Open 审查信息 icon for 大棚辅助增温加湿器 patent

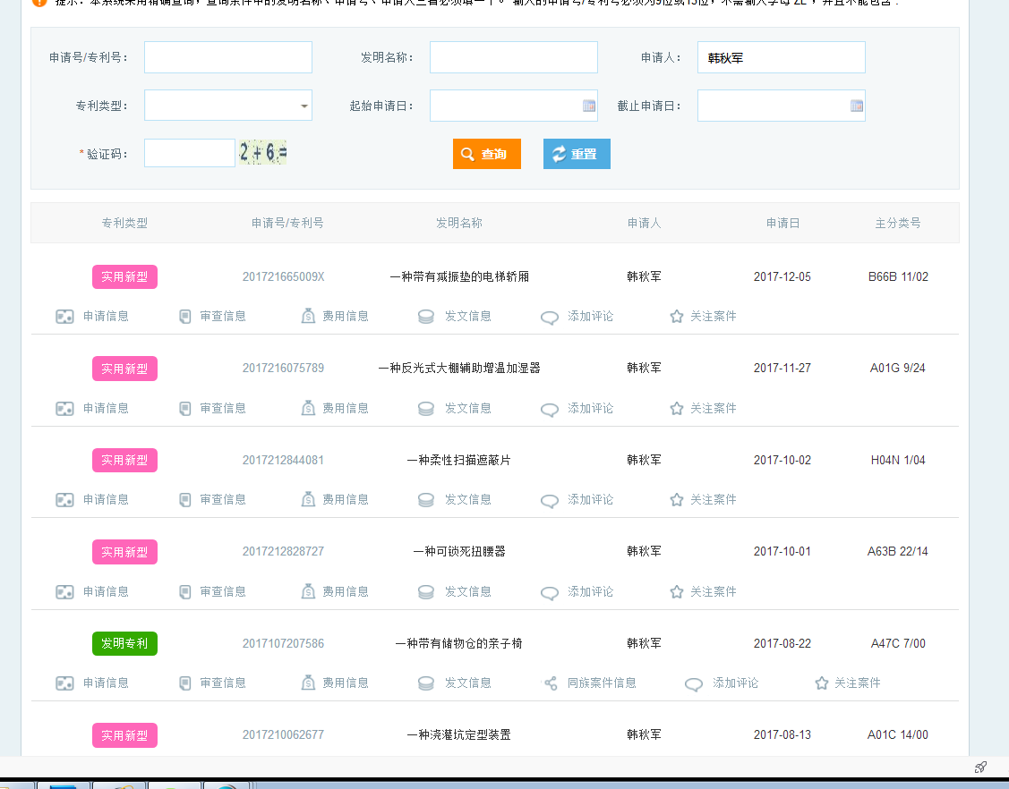(185, 408)
